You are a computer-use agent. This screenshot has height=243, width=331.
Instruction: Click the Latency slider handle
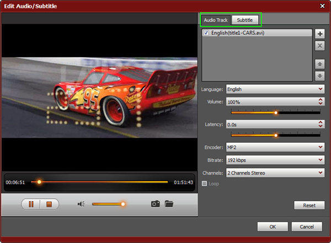[x=276, y=136]
